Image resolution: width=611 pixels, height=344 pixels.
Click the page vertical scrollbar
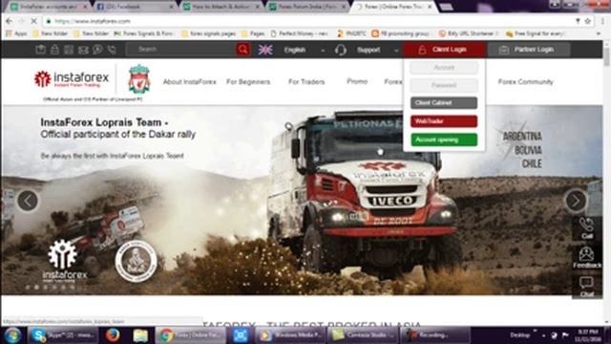(607, 183)
